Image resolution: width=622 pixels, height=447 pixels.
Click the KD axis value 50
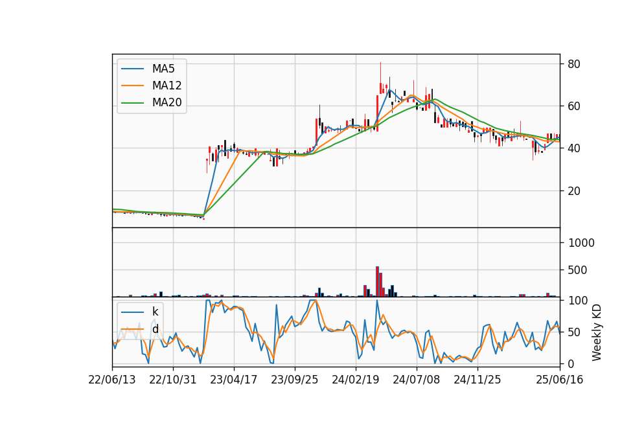574,332
